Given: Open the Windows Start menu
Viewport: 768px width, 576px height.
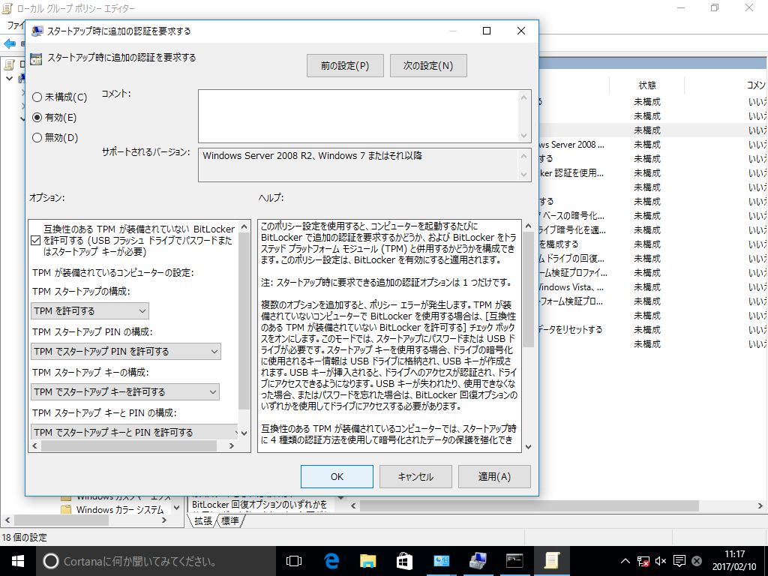Looking at the screenshot, I should [18, 561].
